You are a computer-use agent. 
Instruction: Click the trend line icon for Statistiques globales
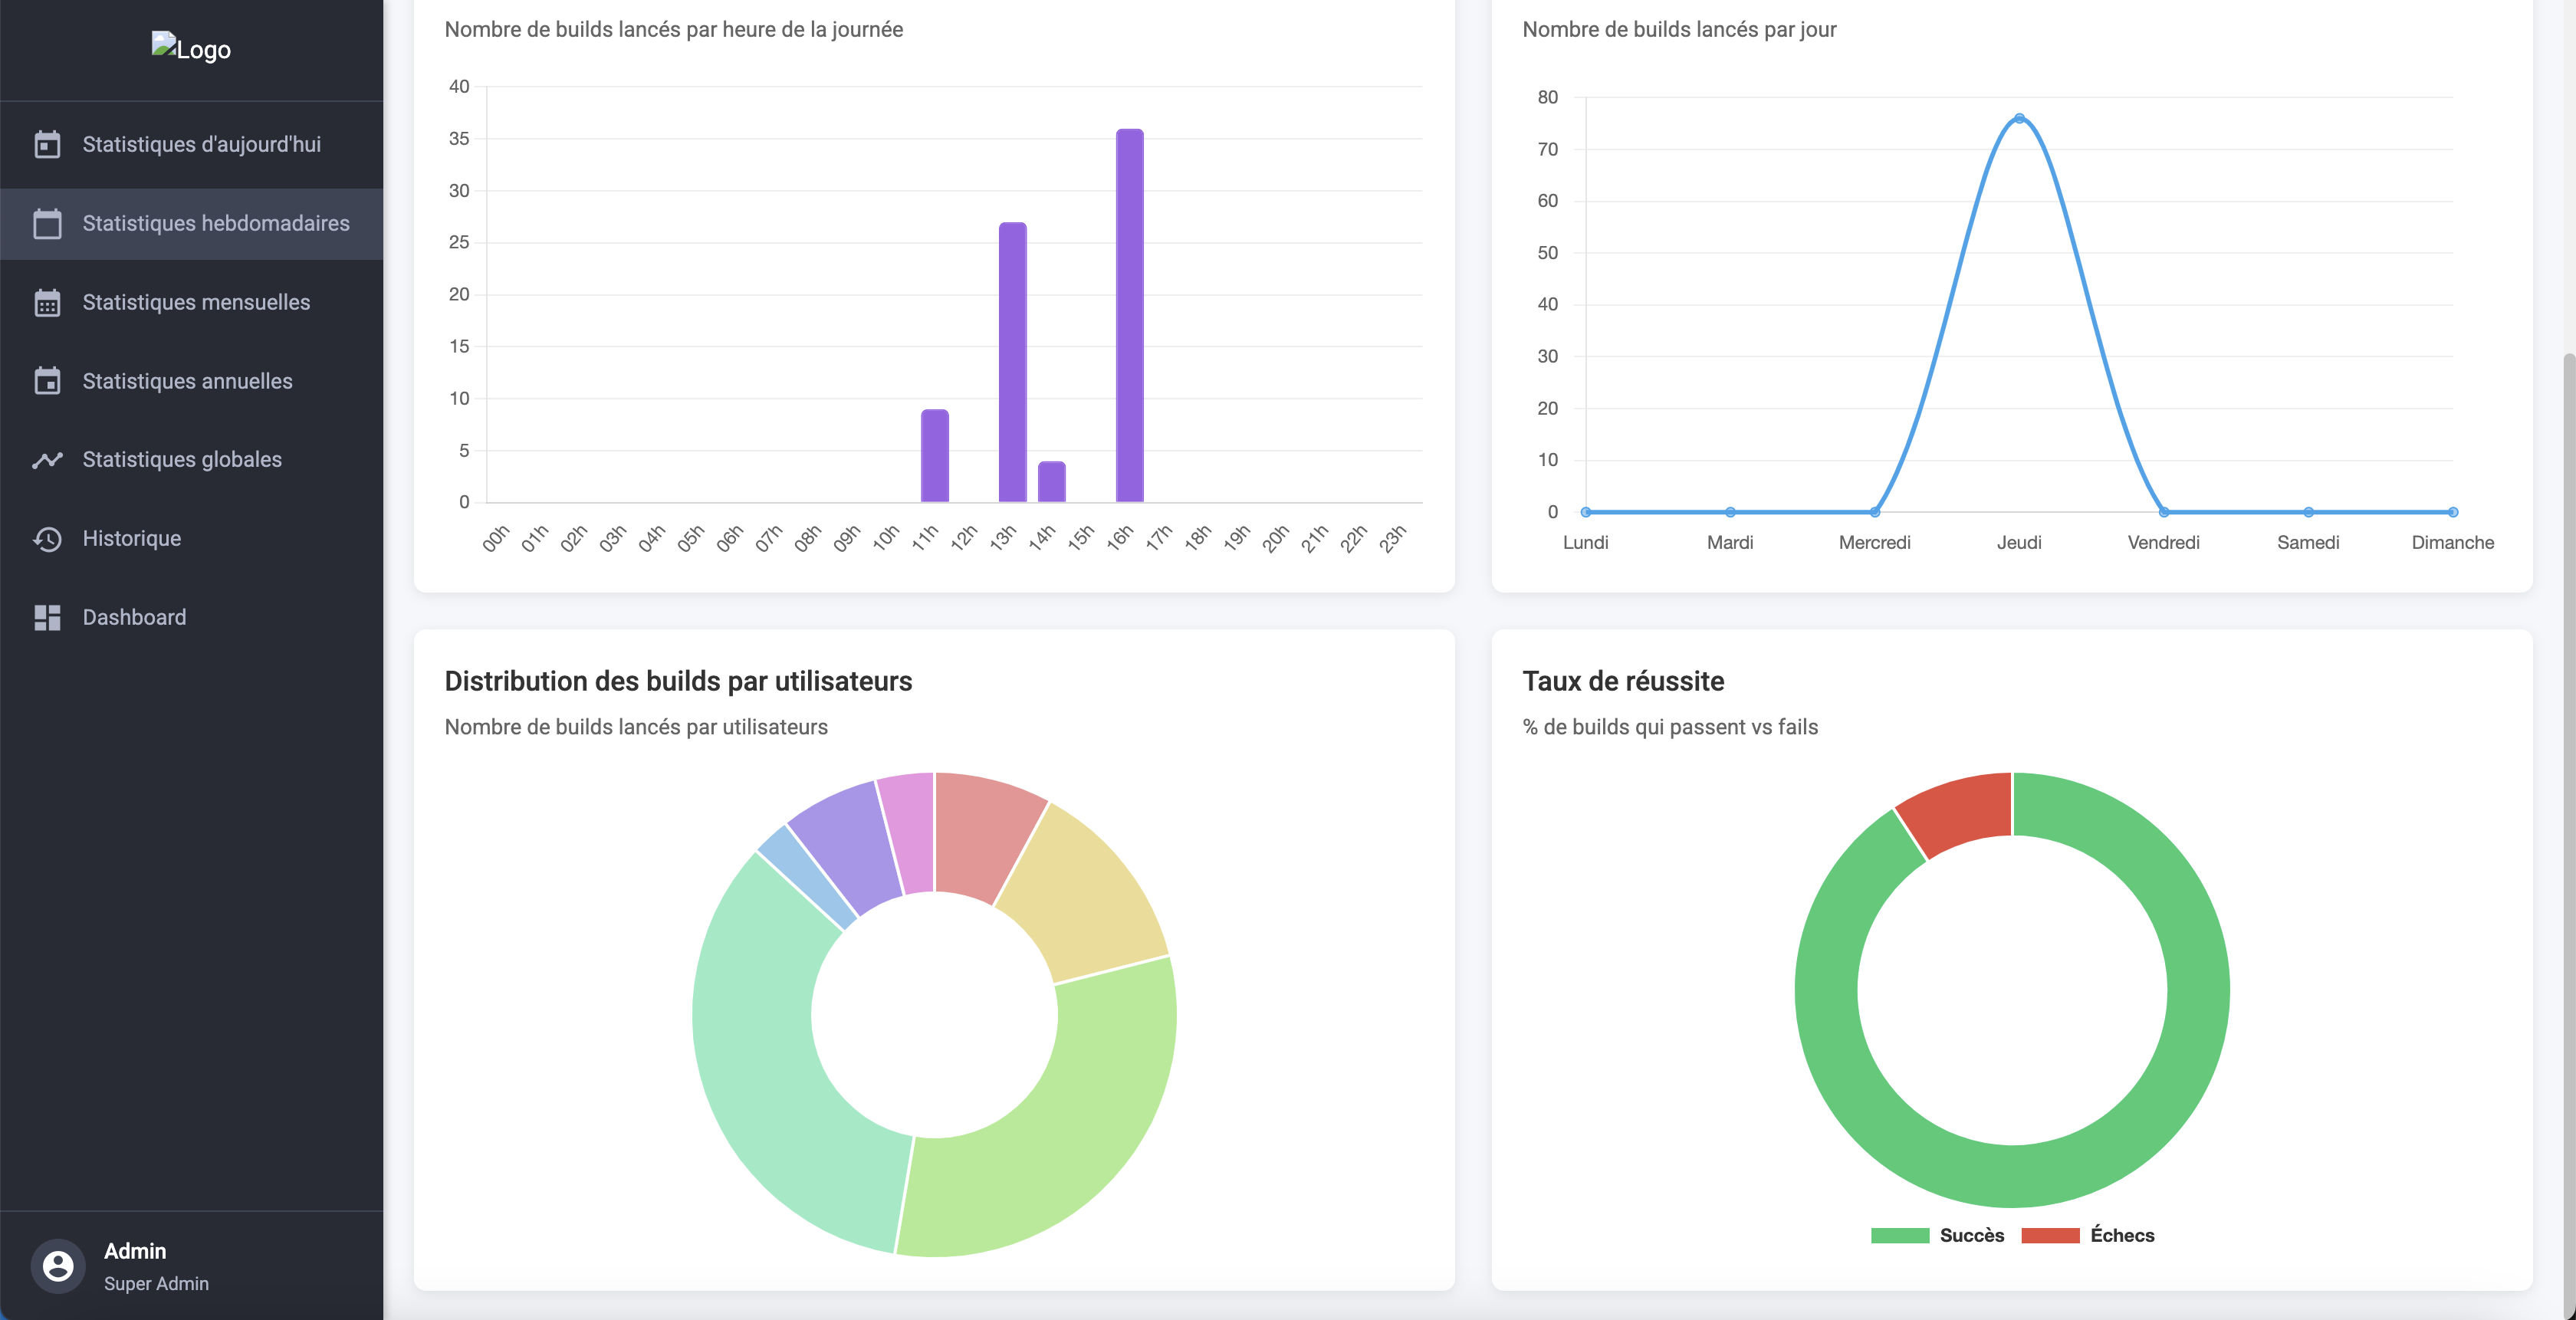pos(47,460)
